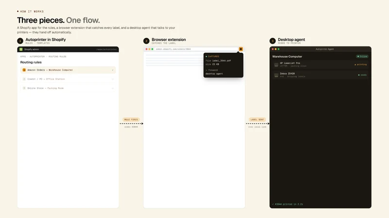Click the CAPTURED label in popup
The image size is (389, 218).
coord(212,57)
